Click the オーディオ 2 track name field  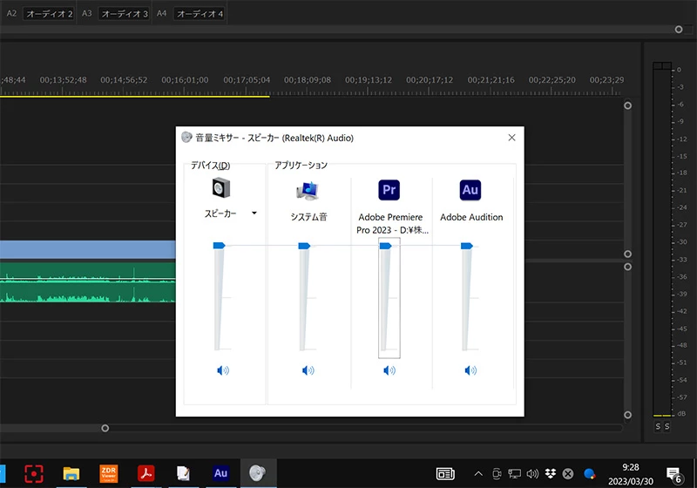(x=49, y=14)
